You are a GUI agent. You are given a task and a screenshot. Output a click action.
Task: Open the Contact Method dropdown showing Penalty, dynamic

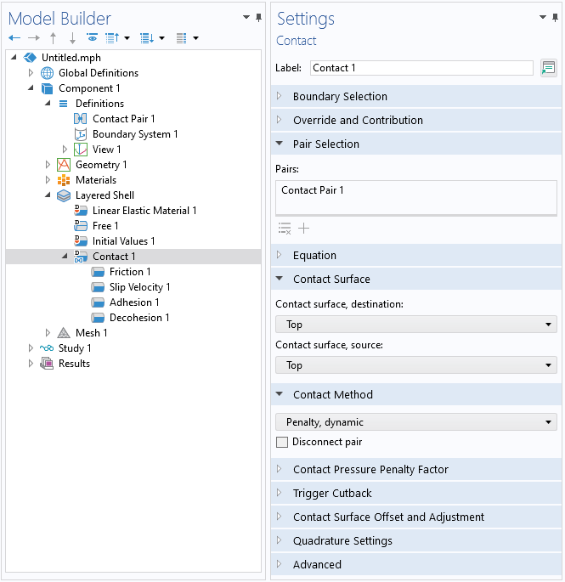415,422
